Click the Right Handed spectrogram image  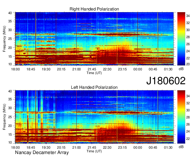95,39
